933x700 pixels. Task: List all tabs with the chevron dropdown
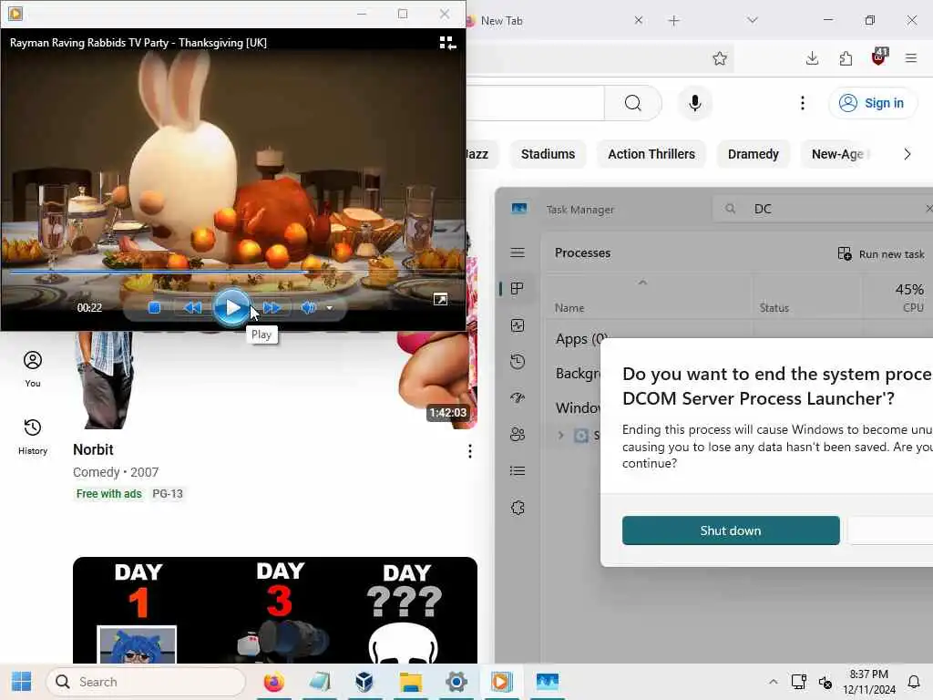click(x=752, y=21)
